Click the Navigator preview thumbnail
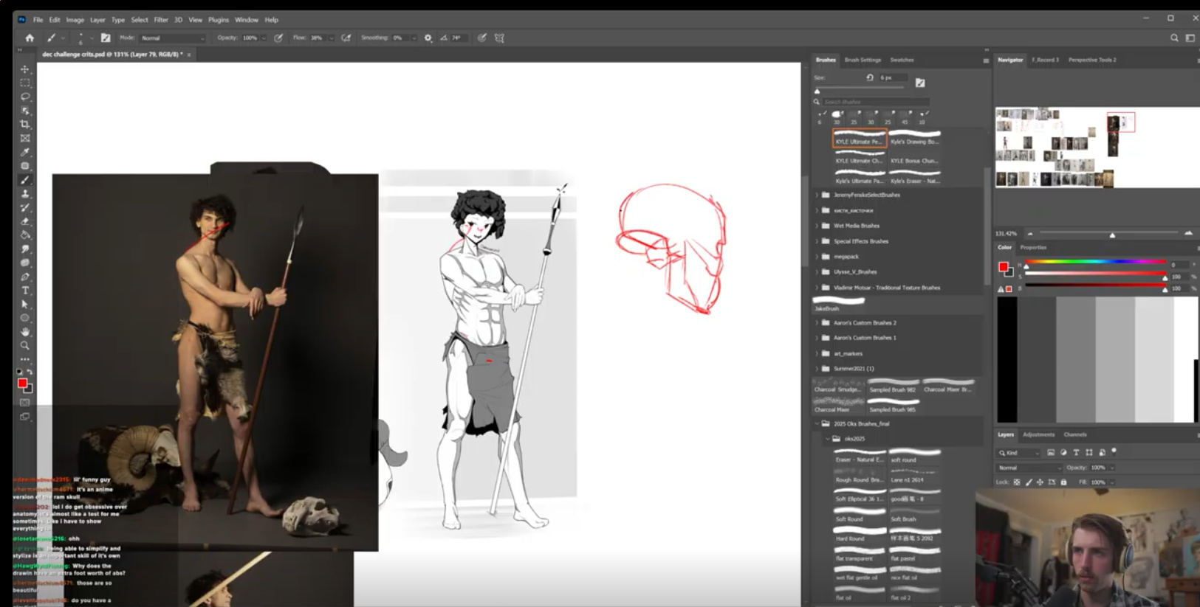 pyautogui.click(x=1097, y=148)
